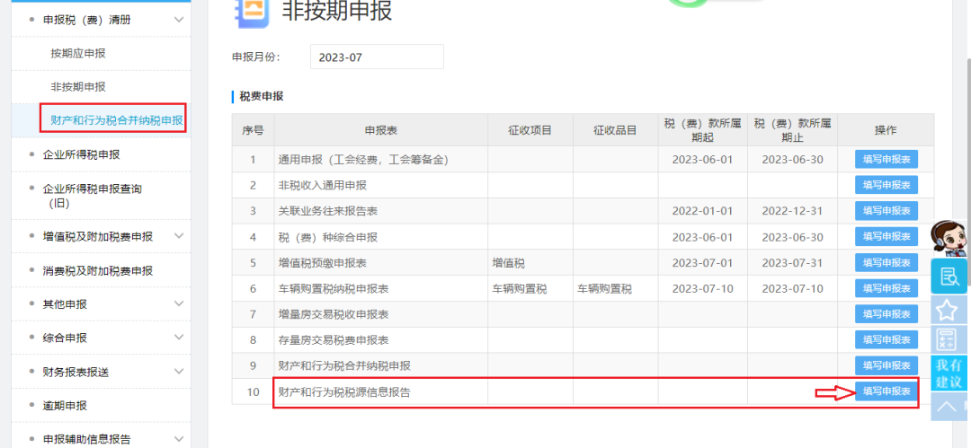Click the 税费申报 section heading

pos(262,96)
